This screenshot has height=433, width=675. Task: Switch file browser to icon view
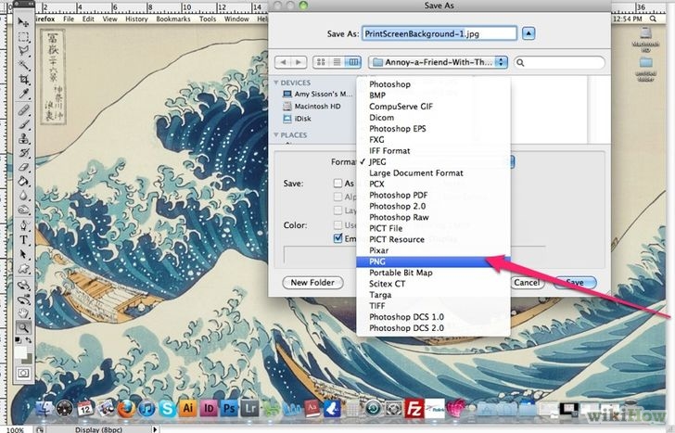321,62
